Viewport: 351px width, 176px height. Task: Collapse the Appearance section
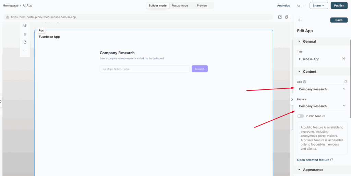coord(299,170)
